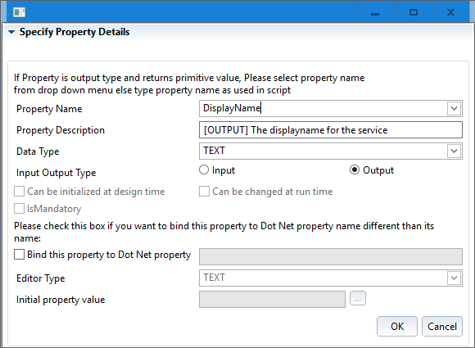The width and height of the screenshot is (475, 348).
Task: Open the Editor Type dropdown
Action: [x=454, y=278]
